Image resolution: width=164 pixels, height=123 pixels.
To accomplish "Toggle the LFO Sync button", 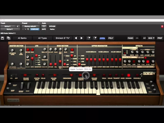I will pos(33,50).
